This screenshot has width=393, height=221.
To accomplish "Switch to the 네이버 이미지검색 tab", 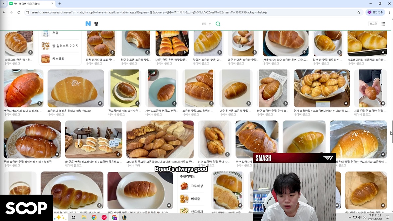I will (28, 4).
